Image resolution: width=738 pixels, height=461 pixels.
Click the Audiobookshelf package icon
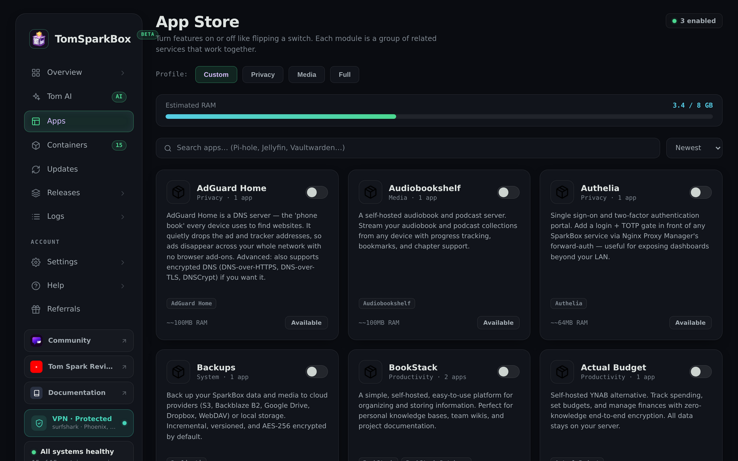(370, 192)
